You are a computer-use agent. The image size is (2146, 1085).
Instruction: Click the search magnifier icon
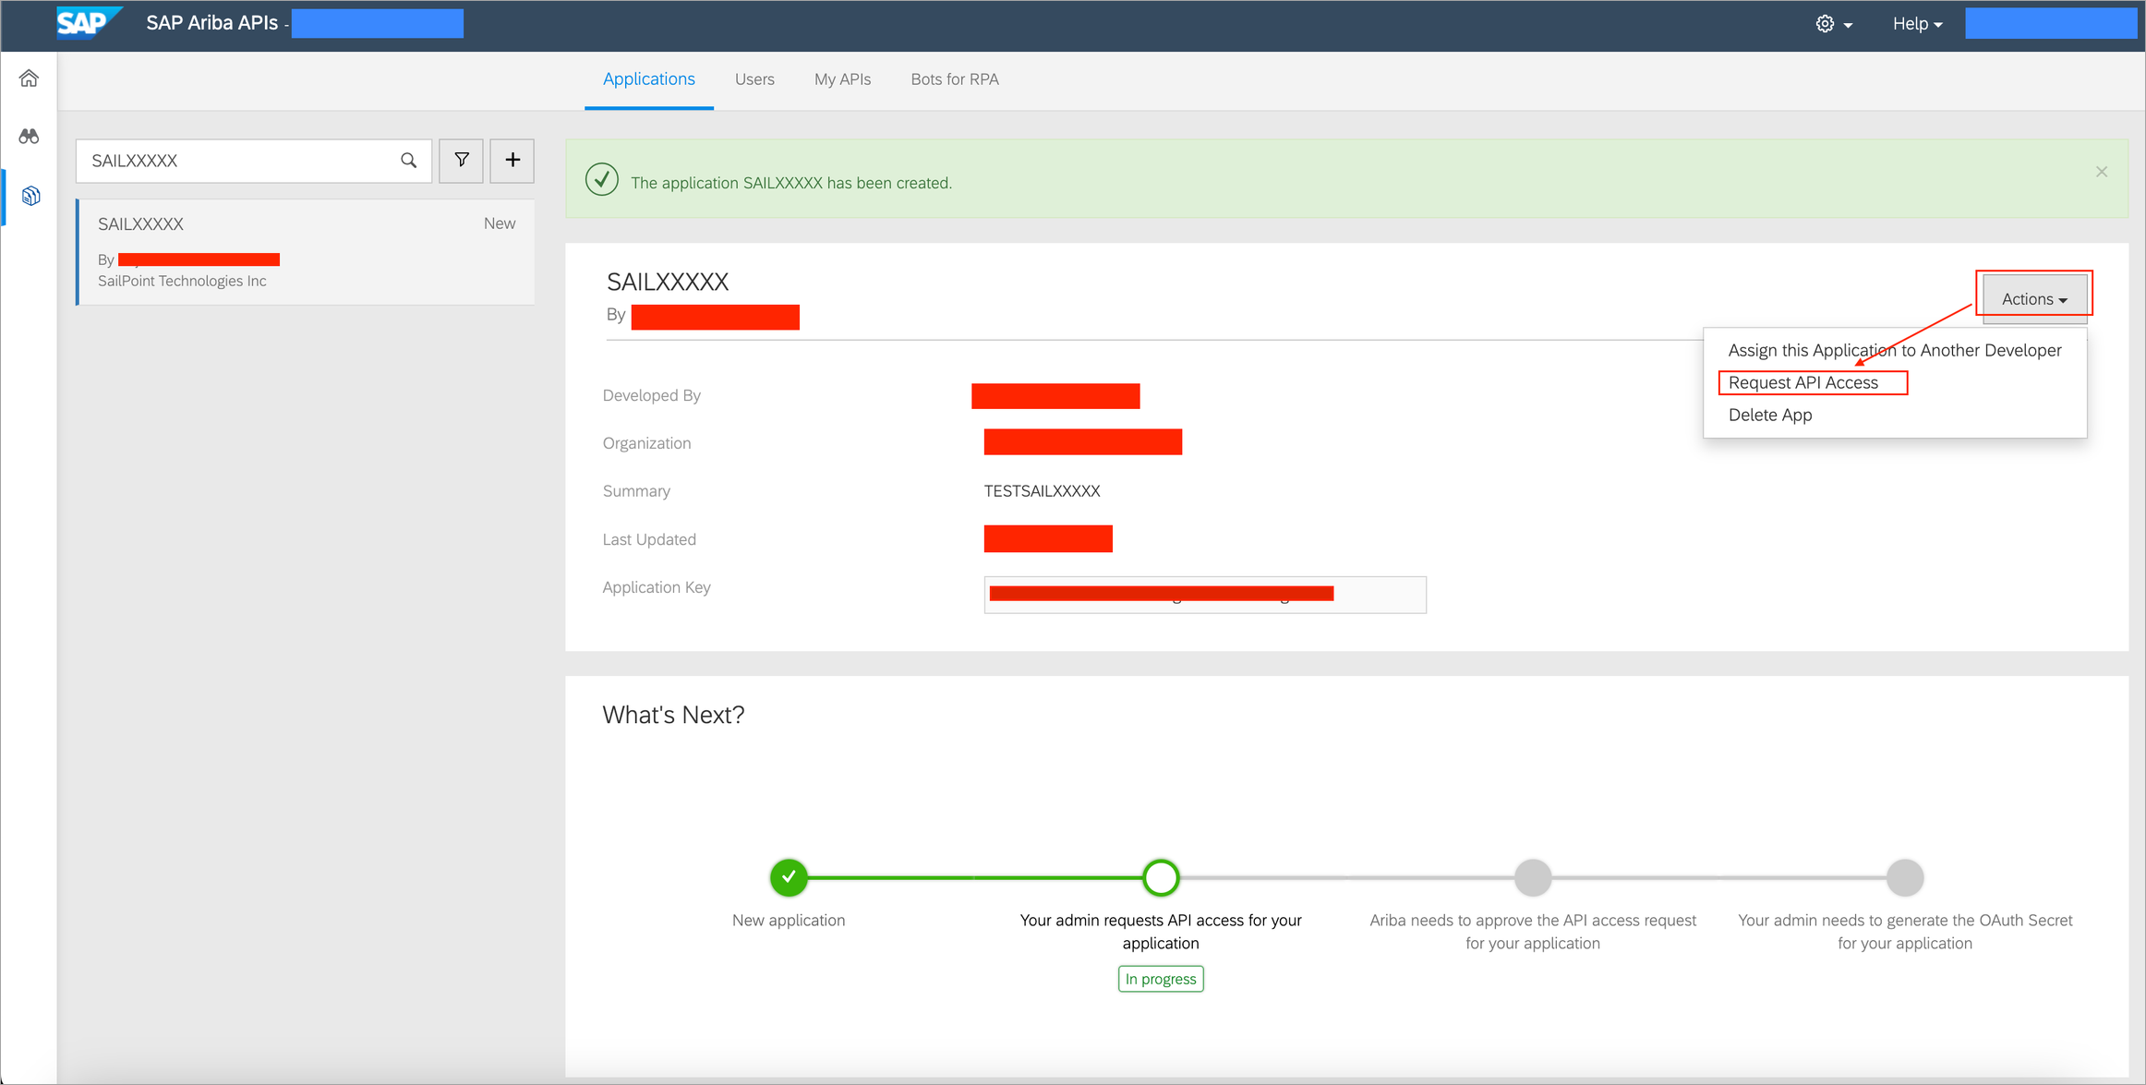[408, 161]
